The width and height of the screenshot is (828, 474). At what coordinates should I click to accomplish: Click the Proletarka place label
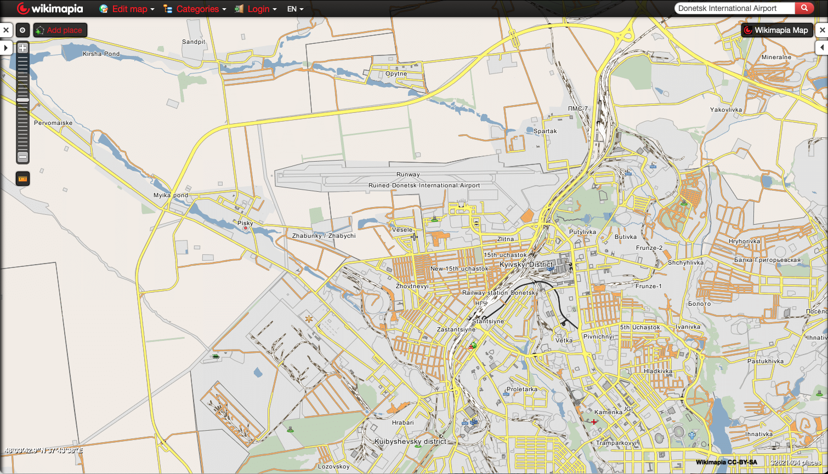click(522, 389)
